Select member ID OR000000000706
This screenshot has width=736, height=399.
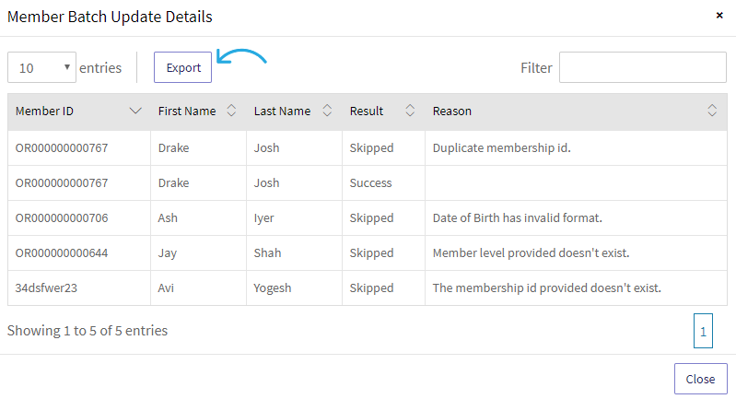(x=62, y=217)
